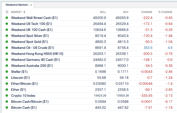This screenshot has width=177, height=113.
Task: Open Weekend Germany 40 Cash ($1) market
Action: 35,60
